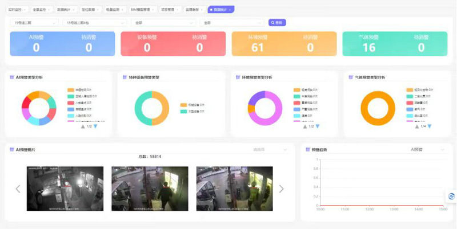Click the next arrow in AI预警照片 carousel

coord(281,189)
